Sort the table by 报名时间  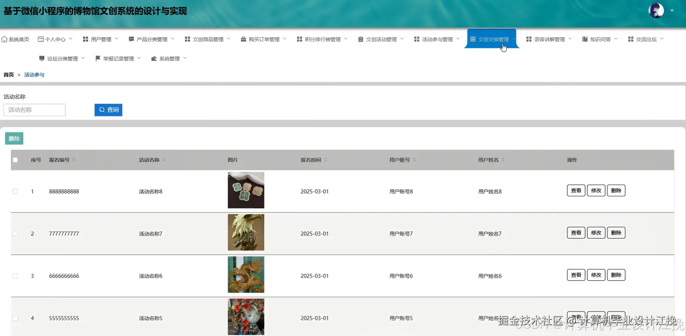click(325, 160)
